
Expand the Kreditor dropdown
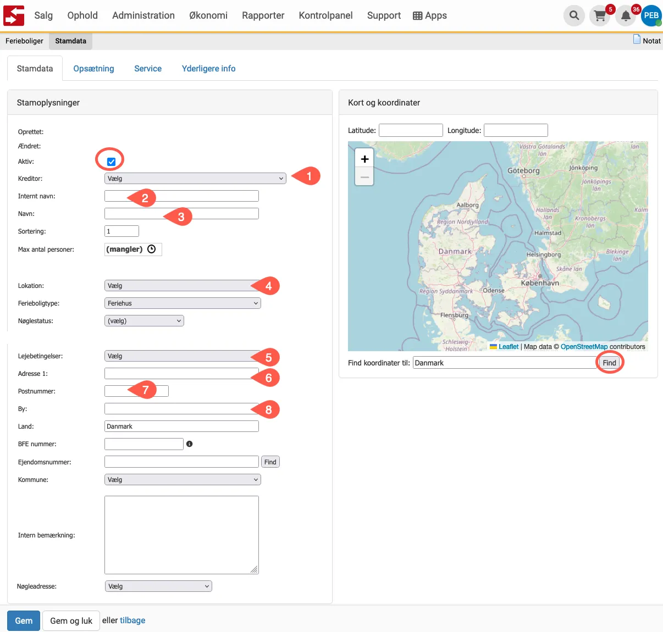pyautogui.click(x=195, y=179)
